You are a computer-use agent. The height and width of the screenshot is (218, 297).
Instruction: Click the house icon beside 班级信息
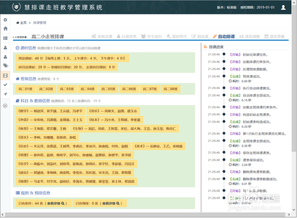coord(18,79)
